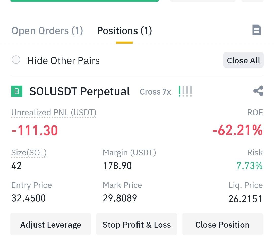Image resolution: width=274 pixels, height=239 pixels.
Task: Tap the Size(SOL) underlined label
Action: [29, 153]
